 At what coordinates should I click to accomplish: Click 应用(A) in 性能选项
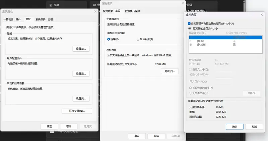click(176, 136)
